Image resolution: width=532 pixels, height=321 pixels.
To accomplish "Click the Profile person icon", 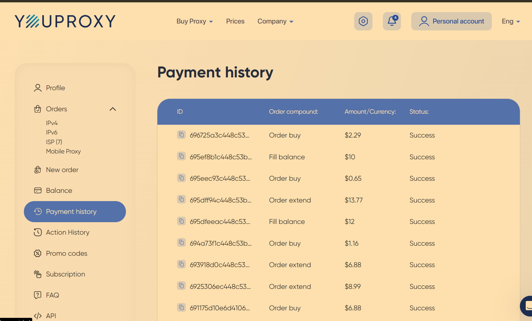I will pos(38,88).
